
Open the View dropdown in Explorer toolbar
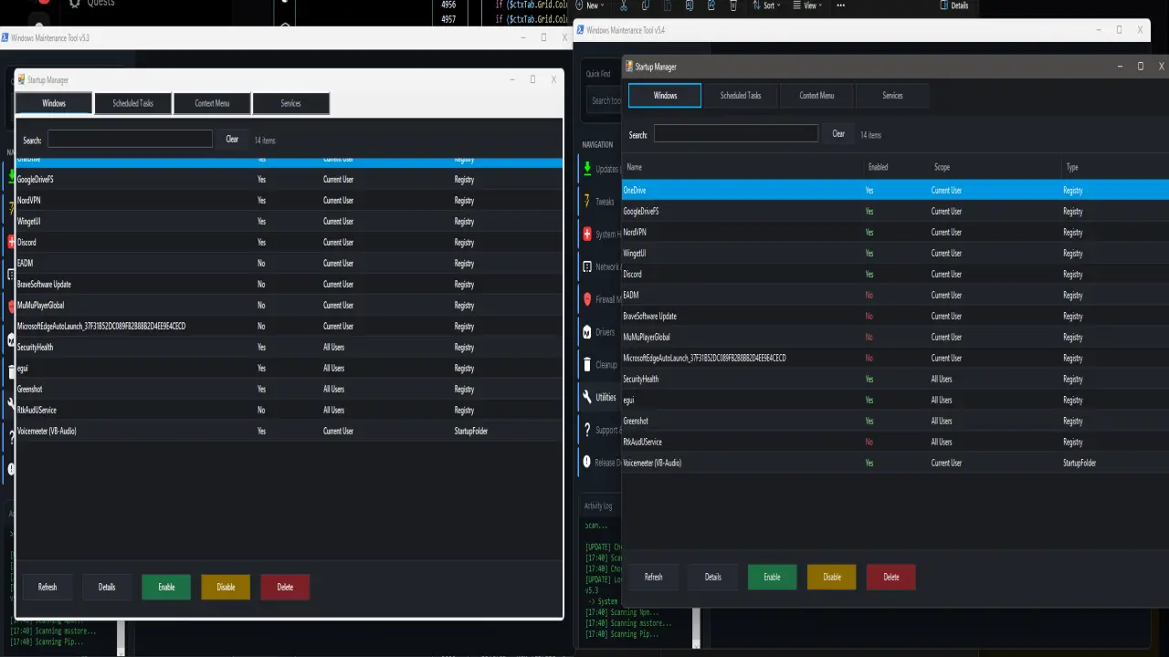pos(807,5)
